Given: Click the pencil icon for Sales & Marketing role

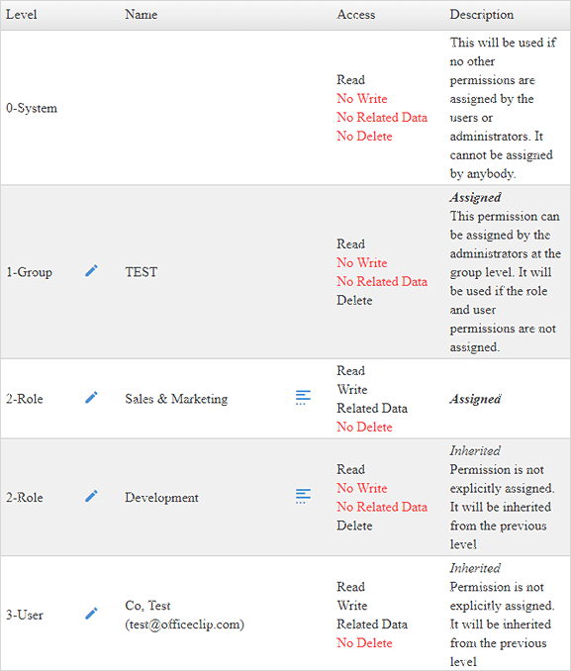Looking at the screenshot, I should pos(91,397).
